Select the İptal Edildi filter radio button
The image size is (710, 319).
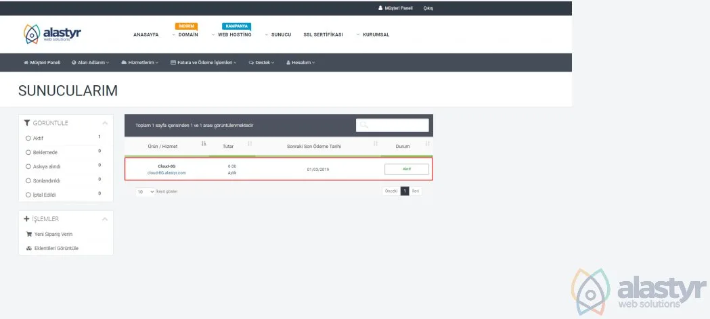[28, 195]
